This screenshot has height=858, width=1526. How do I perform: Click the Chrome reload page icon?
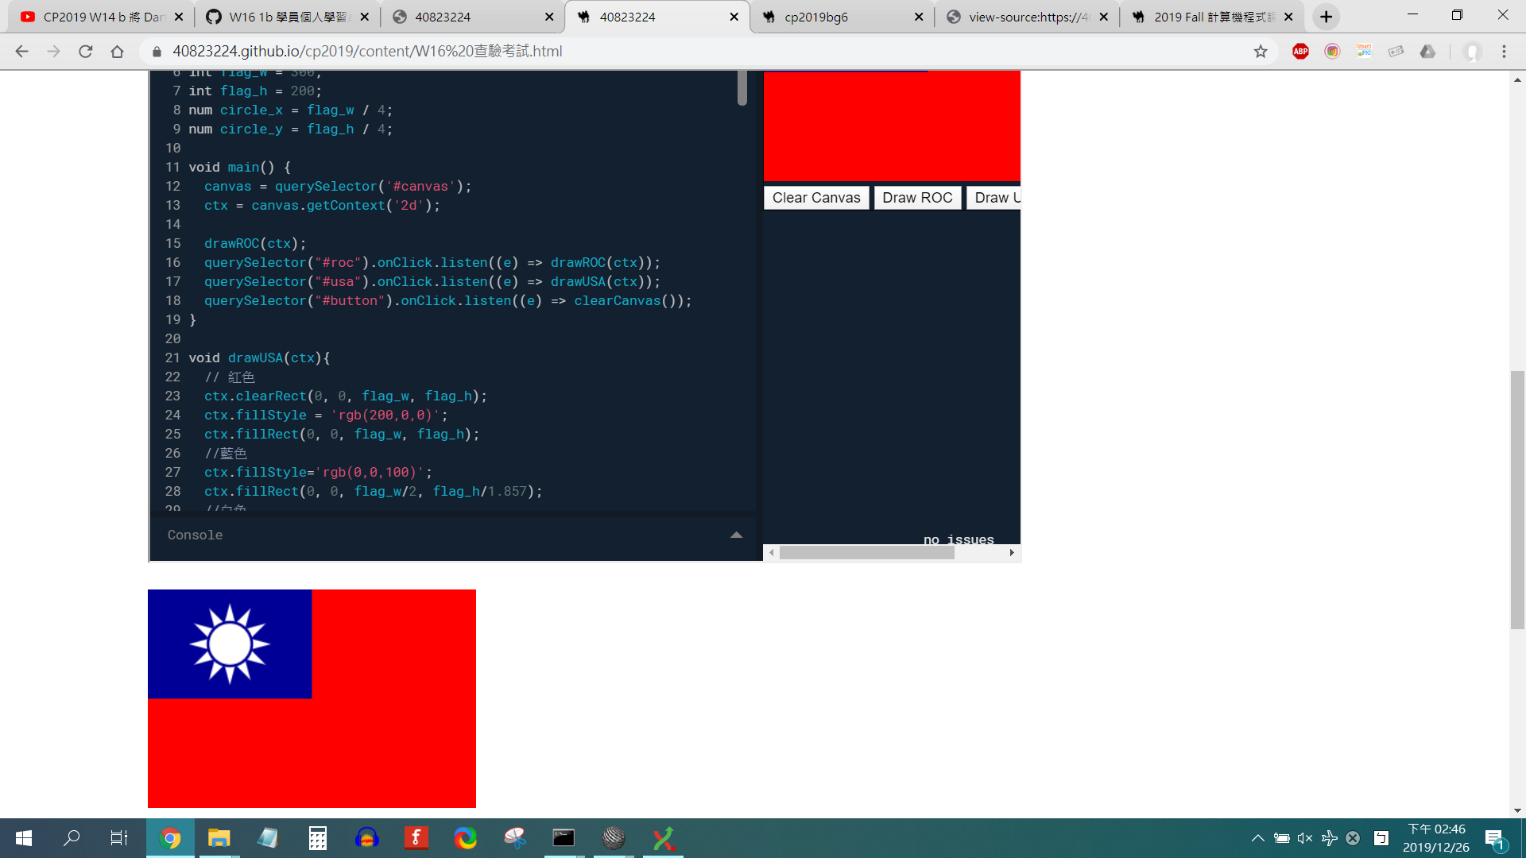(86, 52)
